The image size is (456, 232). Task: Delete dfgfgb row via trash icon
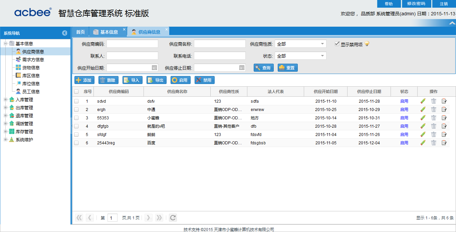(434, 126)
